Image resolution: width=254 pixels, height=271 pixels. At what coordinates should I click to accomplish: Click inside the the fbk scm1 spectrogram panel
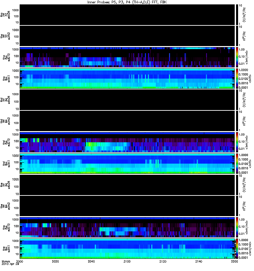coord(127,249)
